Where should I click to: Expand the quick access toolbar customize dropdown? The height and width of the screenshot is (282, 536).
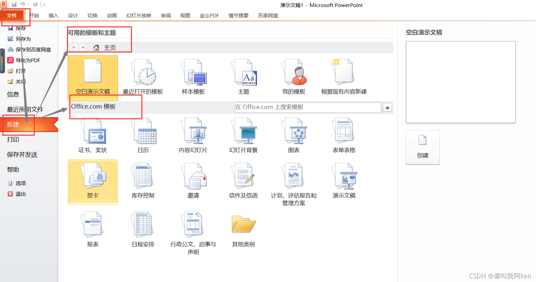pos(44,5)
